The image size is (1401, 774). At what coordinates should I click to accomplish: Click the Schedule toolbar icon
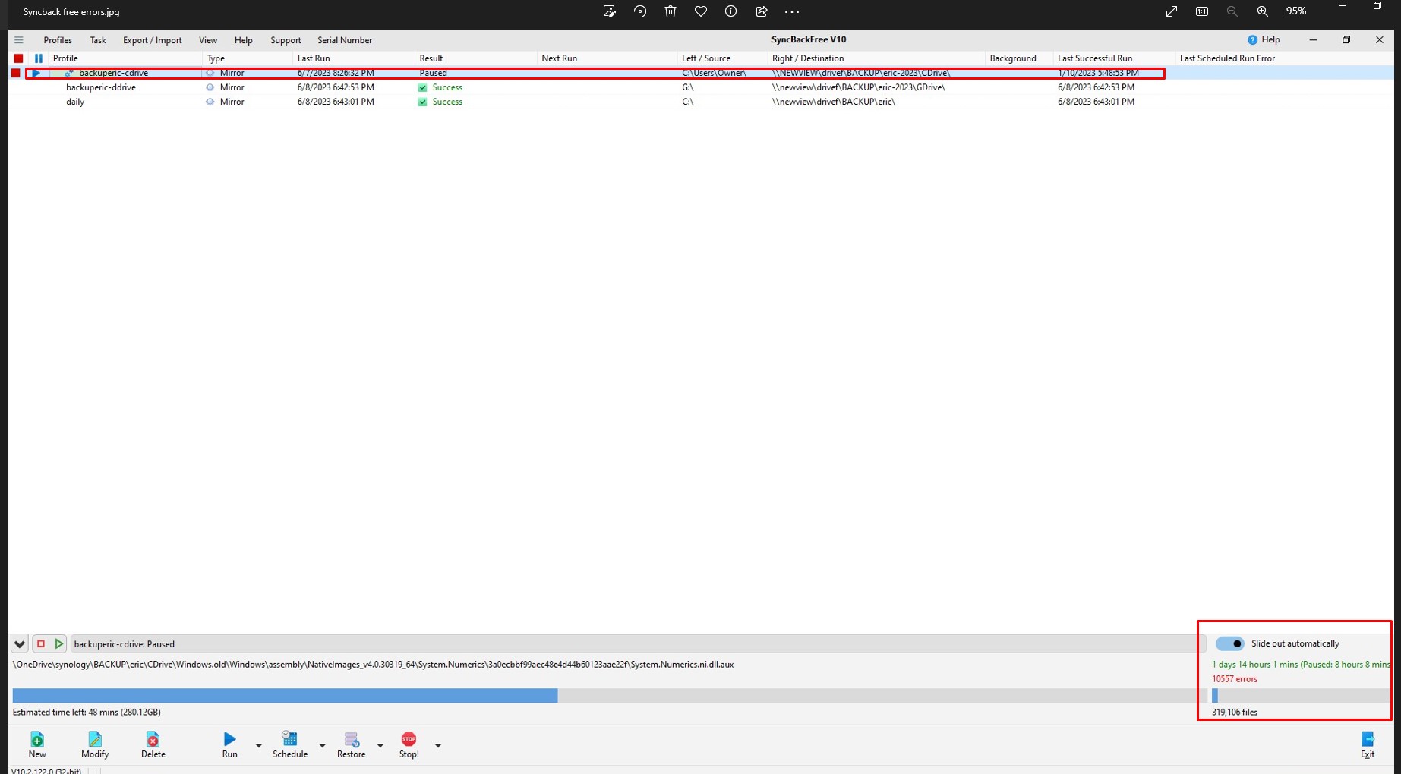pyautogui.click(x=289, y=739)
